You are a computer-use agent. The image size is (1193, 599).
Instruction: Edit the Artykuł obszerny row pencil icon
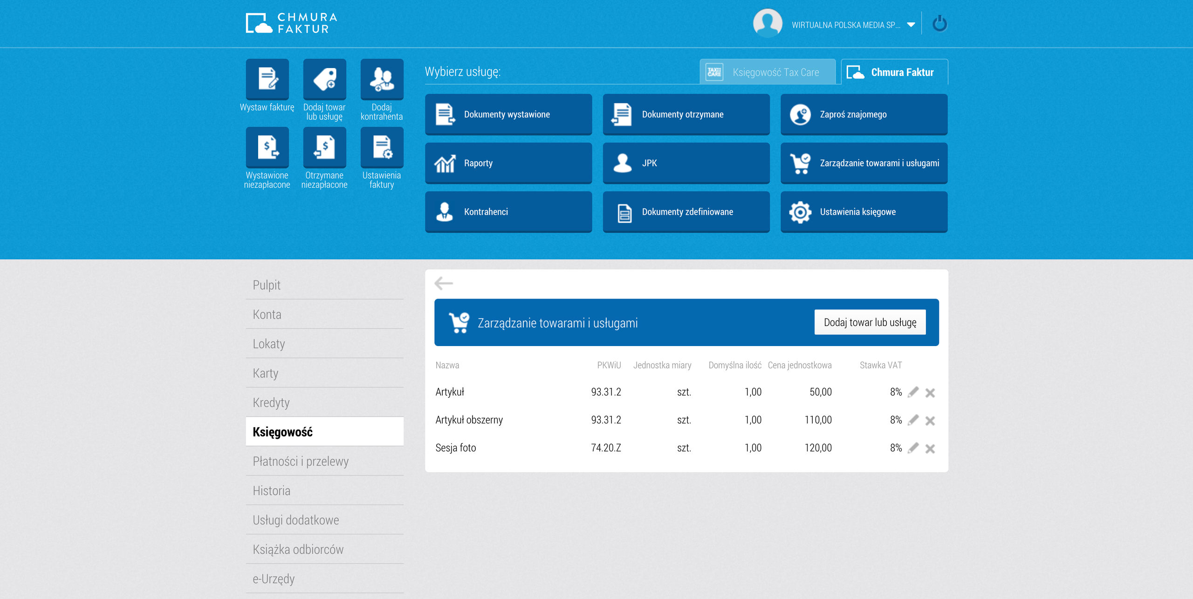pyautogui.click(x=913, y=420)
